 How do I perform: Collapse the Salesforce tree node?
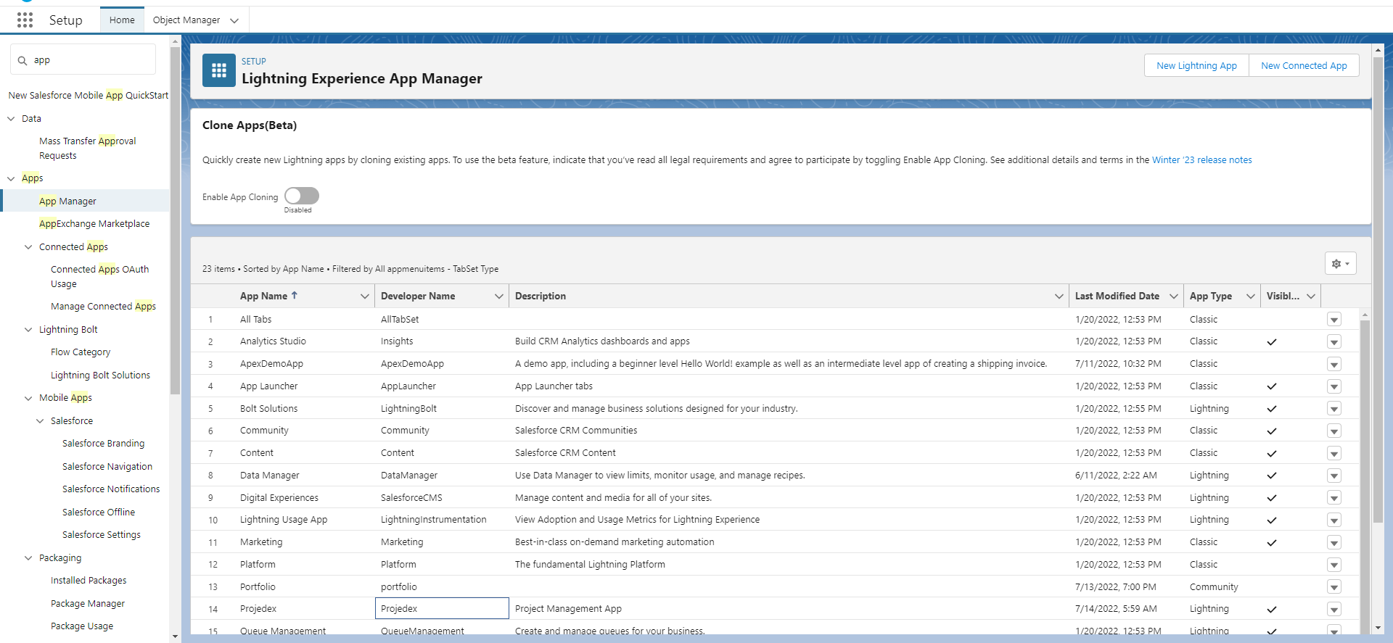40,421
